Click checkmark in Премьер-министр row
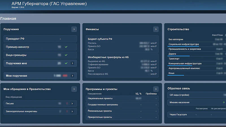The width and height of the screenshot is (226, 127). pyautogui.click(x=66, y=47)
